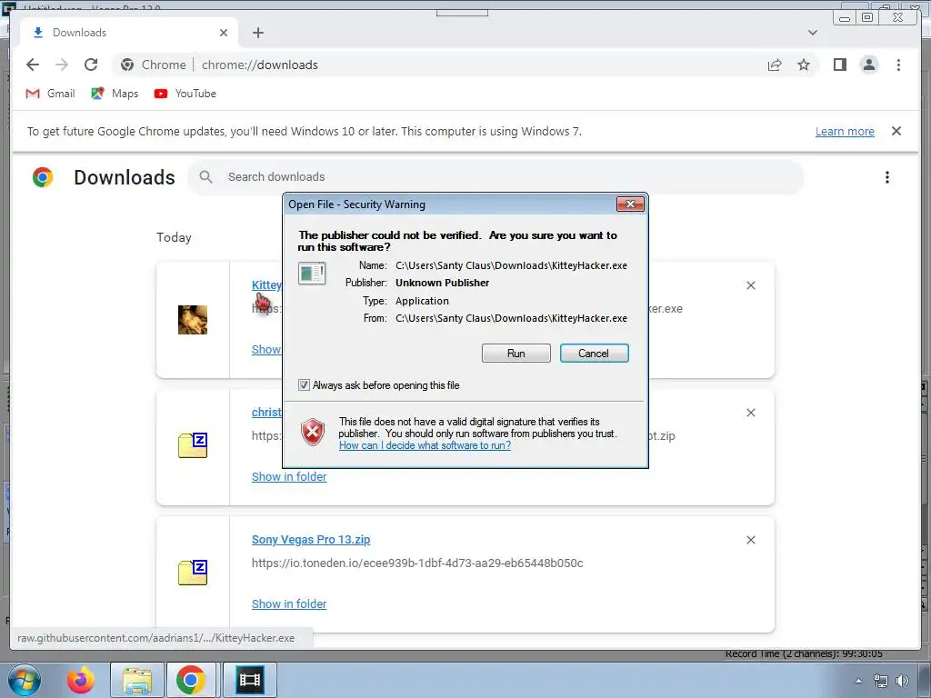Share this page icon in address bar
Image resolution: width=931 pixels, height=698 pixels.
(x=775, y=65)
